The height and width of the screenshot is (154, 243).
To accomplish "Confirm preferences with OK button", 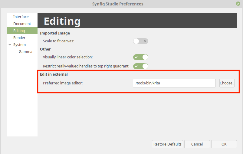I will [224, 144].
